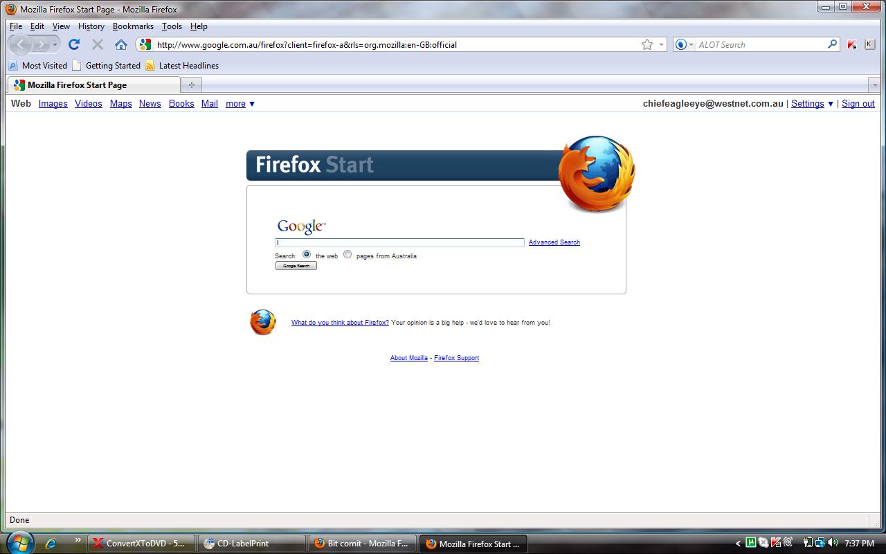
Task: Launch Internet Explorer from Quick Launch
Action: [x=51, y=544]
